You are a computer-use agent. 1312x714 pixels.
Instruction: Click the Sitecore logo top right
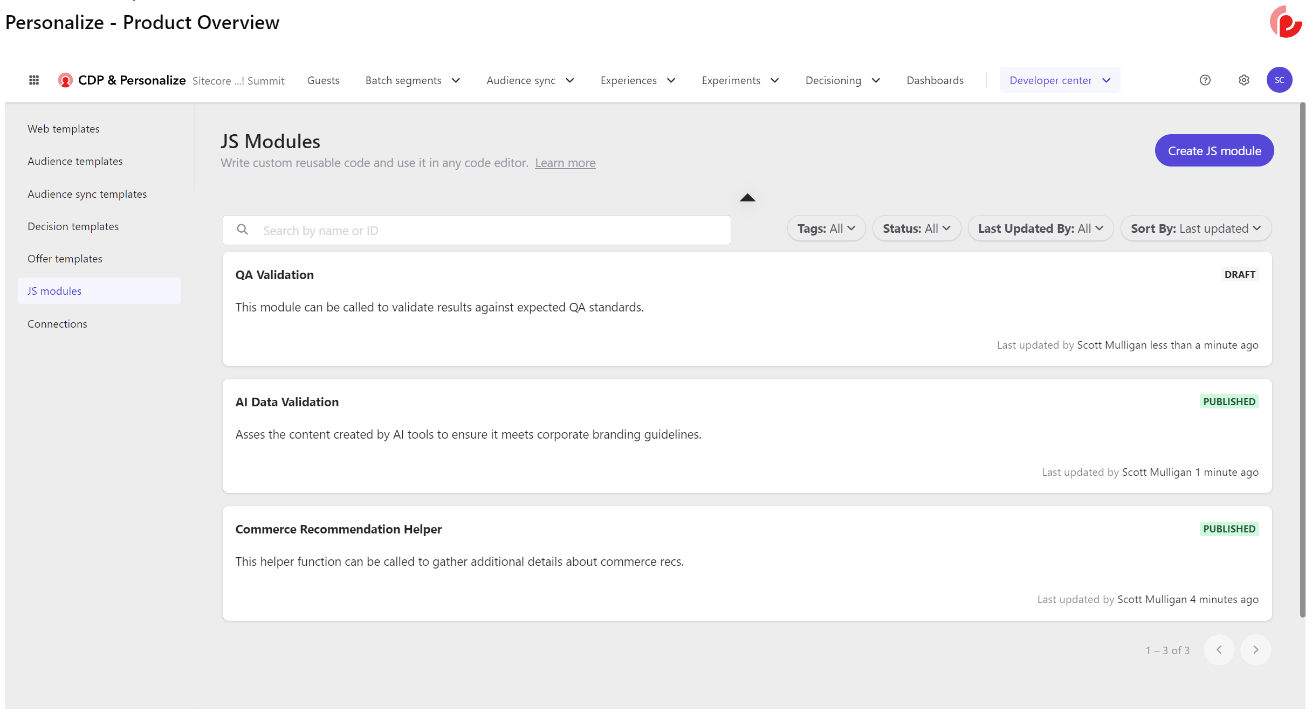[1286, 22]
